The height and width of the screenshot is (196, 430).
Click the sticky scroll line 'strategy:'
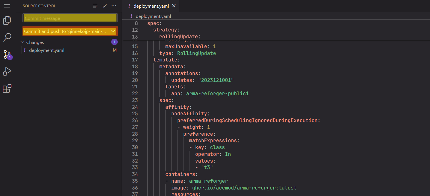pyautogui.click(x=166, y=30)
